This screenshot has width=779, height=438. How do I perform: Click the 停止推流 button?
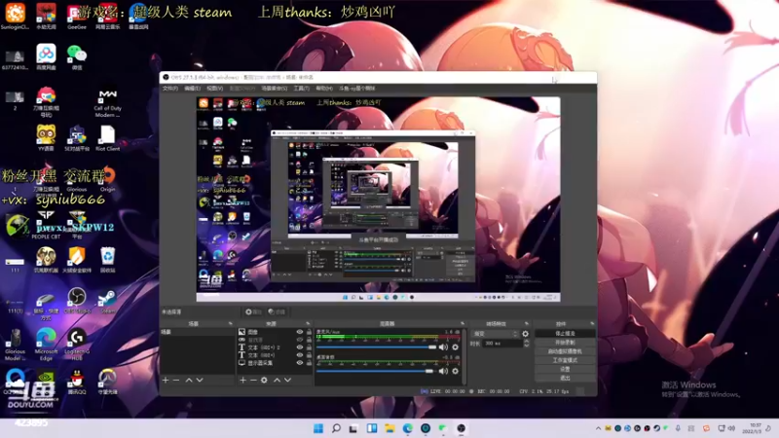pyautogui.click(x=565, y=334)
